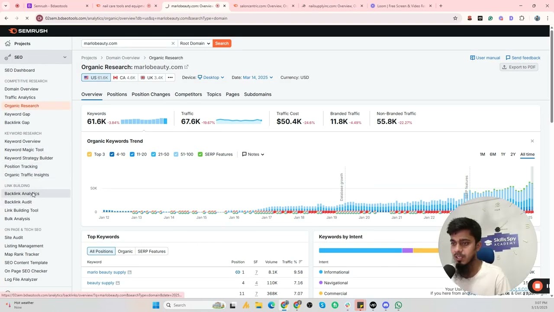Screen dimensions: 554x312
Task: Open Slack from the taskbar
Action: pos(348,305)
